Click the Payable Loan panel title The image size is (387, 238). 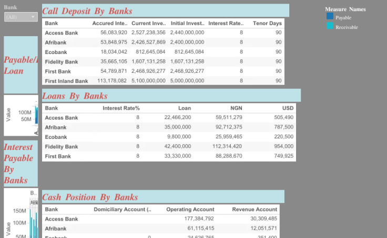(x=21, y=65)
